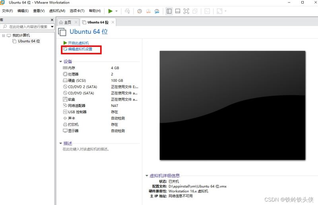The image size is (318, 205).
Task: Click the stretch guest display icon
Action: [x=219, y=11]
